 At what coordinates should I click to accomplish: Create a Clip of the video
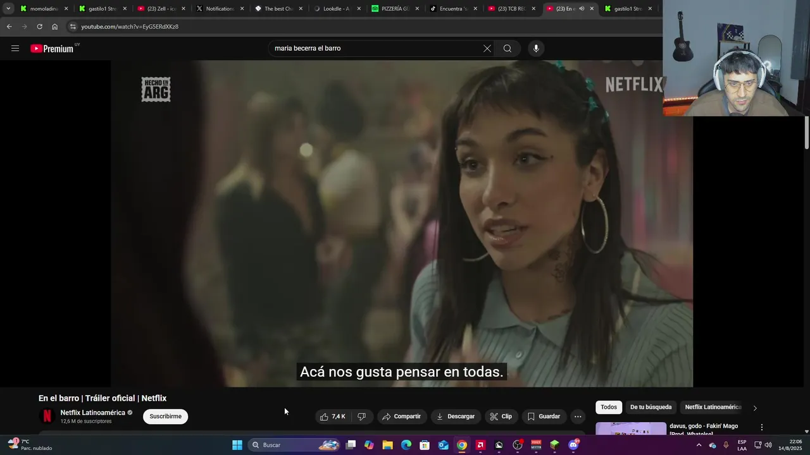[x=501, y=416]
